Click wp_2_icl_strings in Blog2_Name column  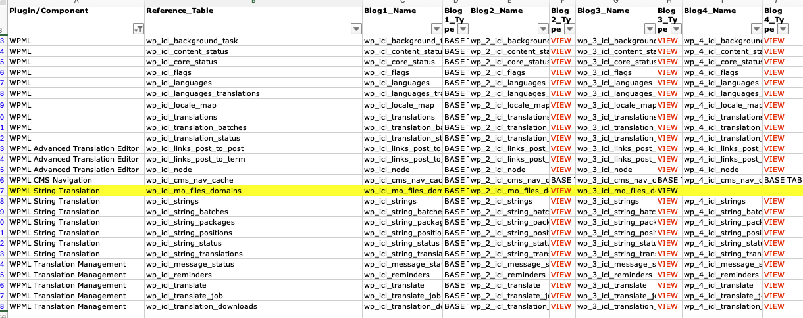pos(502,201)
